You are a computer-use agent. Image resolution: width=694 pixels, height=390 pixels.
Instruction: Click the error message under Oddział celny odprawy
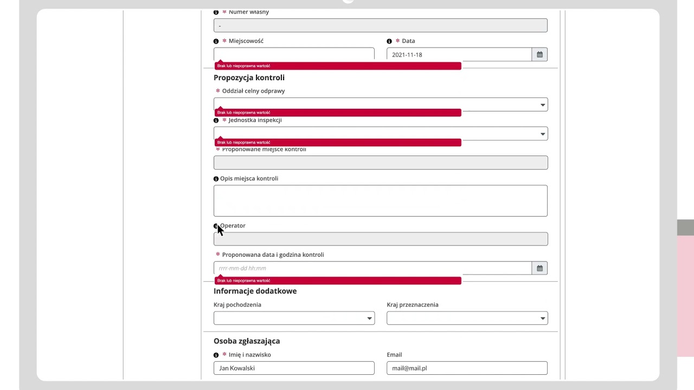(x=338, y=113)
